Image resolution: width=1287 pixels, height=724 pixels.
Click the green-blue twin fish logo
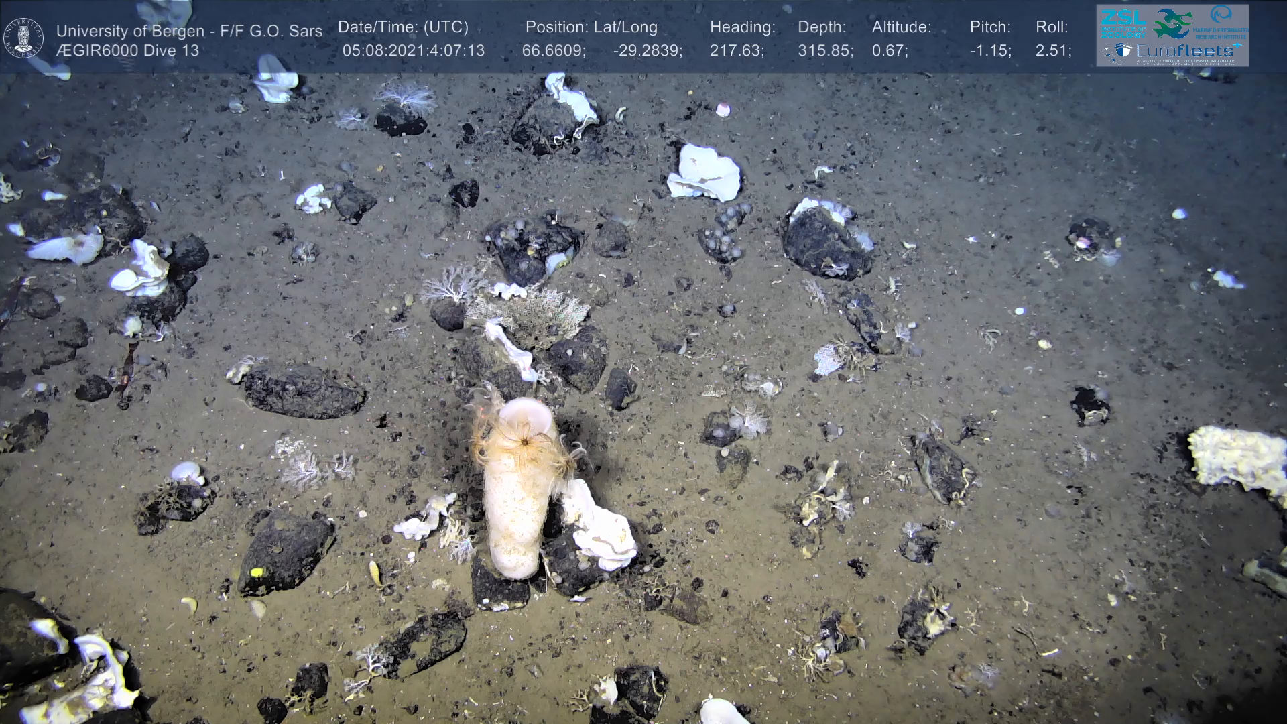point(1172,23)
